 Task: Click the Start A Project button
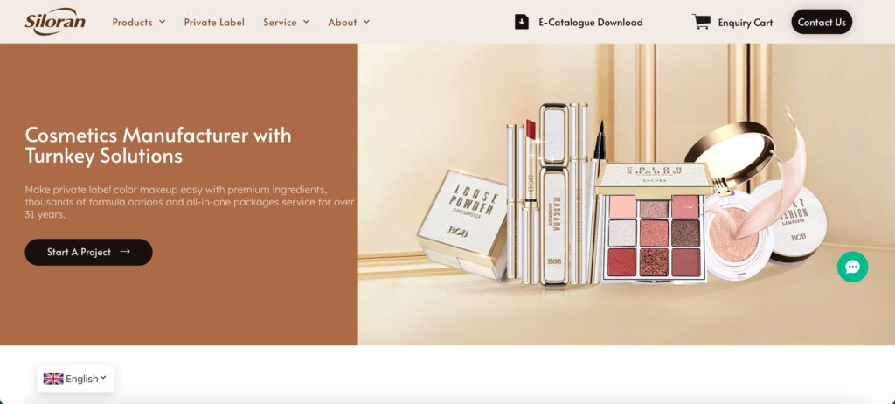88,252
